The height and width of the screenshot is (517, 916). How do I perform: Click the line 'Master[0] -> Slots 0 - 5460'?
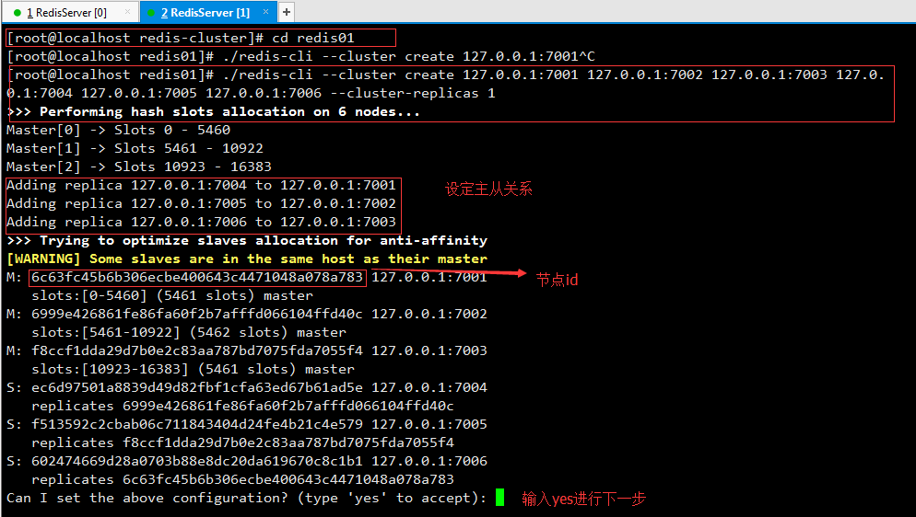[x=119, y=130]
